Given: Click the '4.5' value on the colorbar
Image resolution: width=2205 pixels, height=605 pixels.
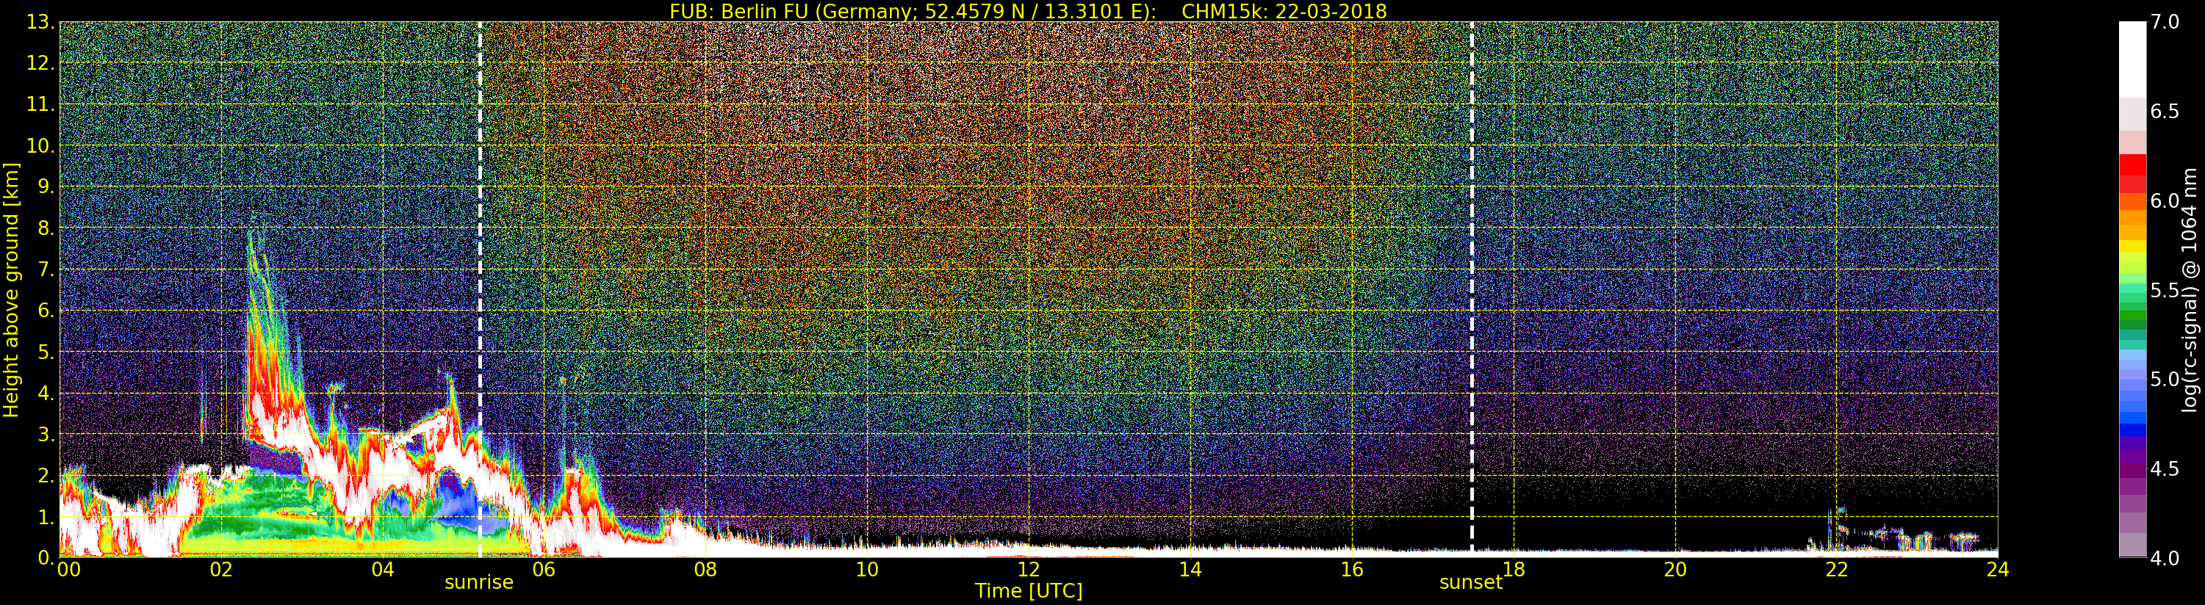Looking at the screenshot, I should [x=2165, y=468].
